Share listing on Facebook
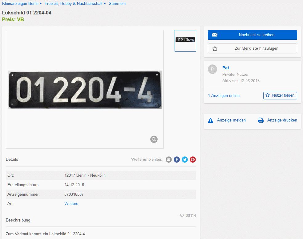The image size is (303, 239). (177, 160)
